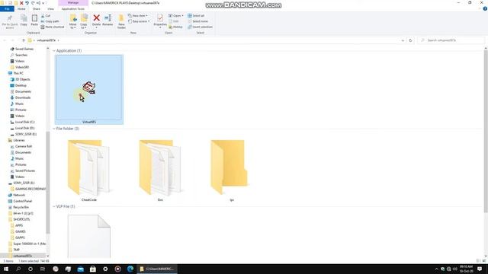Go up one folder level
Image resolution: width=488 pixels, height=274 pixels.
pyautogui.click(x=23, y=40)
